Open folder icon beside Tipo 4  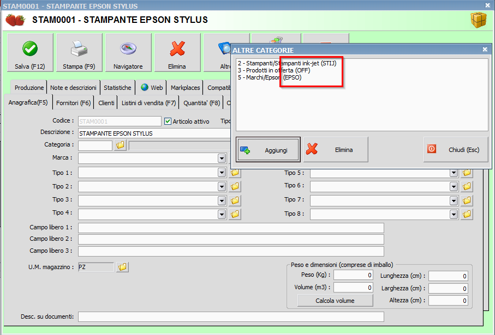pyautogui.click(x=235, y=214)
